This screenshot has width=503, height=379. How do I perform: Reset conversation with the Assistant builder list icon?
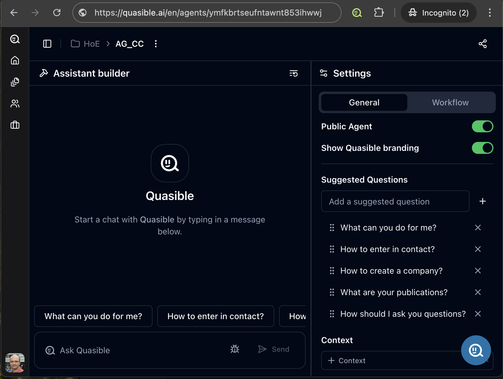tap(293, 73)
